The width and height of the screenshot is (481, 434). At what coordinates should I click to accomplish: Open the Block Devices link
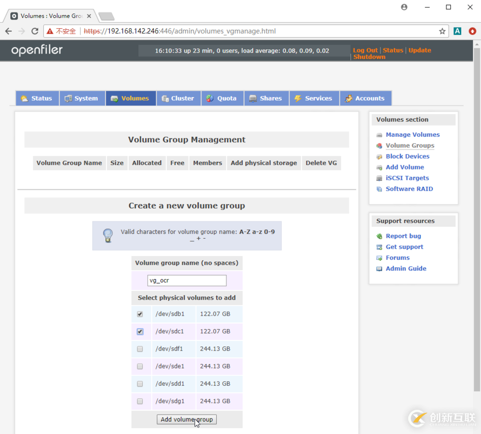pyautogui.click(x=407, y=156)
